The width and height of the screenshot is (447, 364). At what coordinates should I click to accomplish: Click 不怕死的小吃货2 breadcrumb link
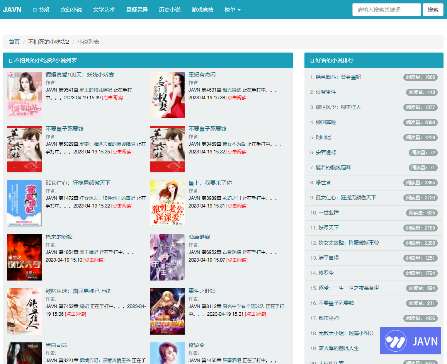[48, 42]
